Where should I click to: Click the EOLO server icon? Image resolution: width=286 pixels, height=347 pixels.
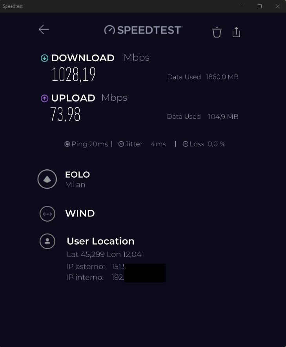click(x=47, y=179)
